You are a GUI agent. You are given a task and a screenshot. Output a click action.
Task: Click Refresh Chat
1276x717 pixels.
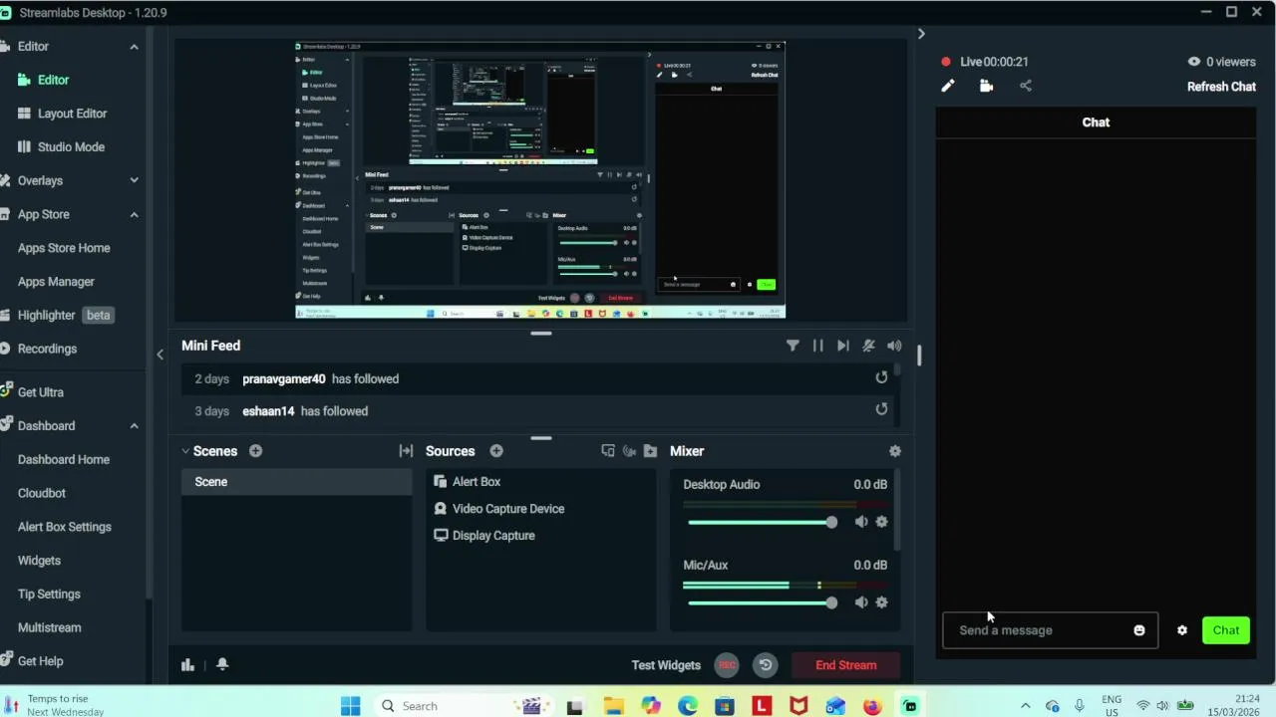click(x=1221, y=87)
